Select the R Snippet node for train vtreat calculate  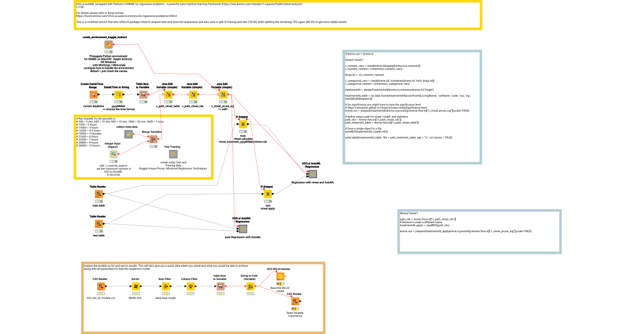[243, 123]
